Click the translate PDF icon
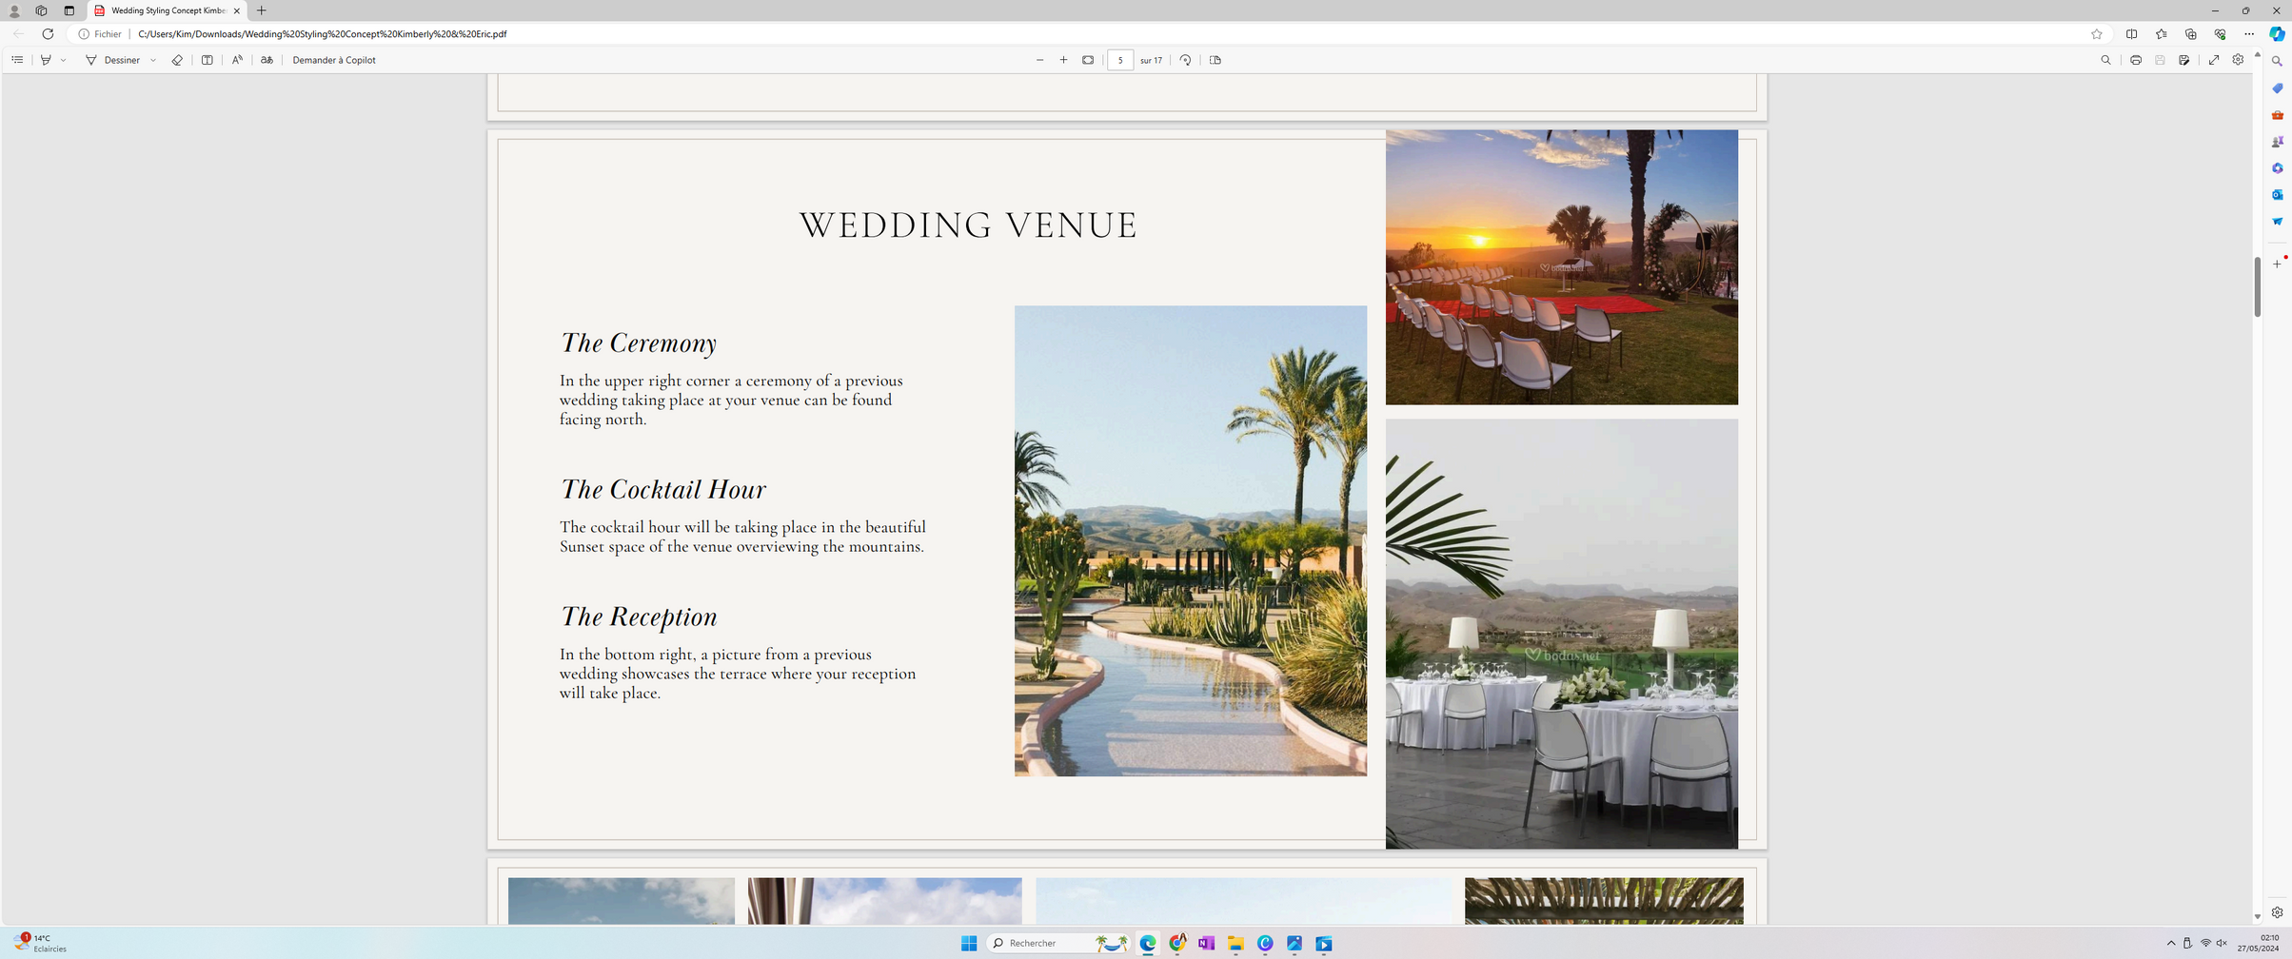 click(267, 60)
